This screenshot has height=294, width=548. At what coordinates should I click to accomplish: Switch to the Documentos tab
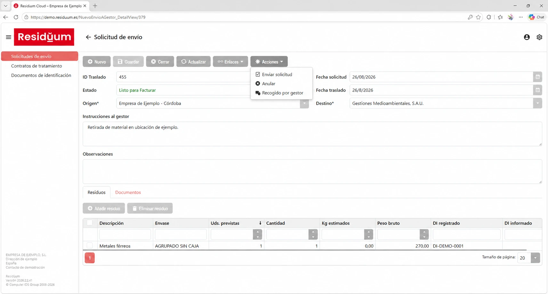128,192
